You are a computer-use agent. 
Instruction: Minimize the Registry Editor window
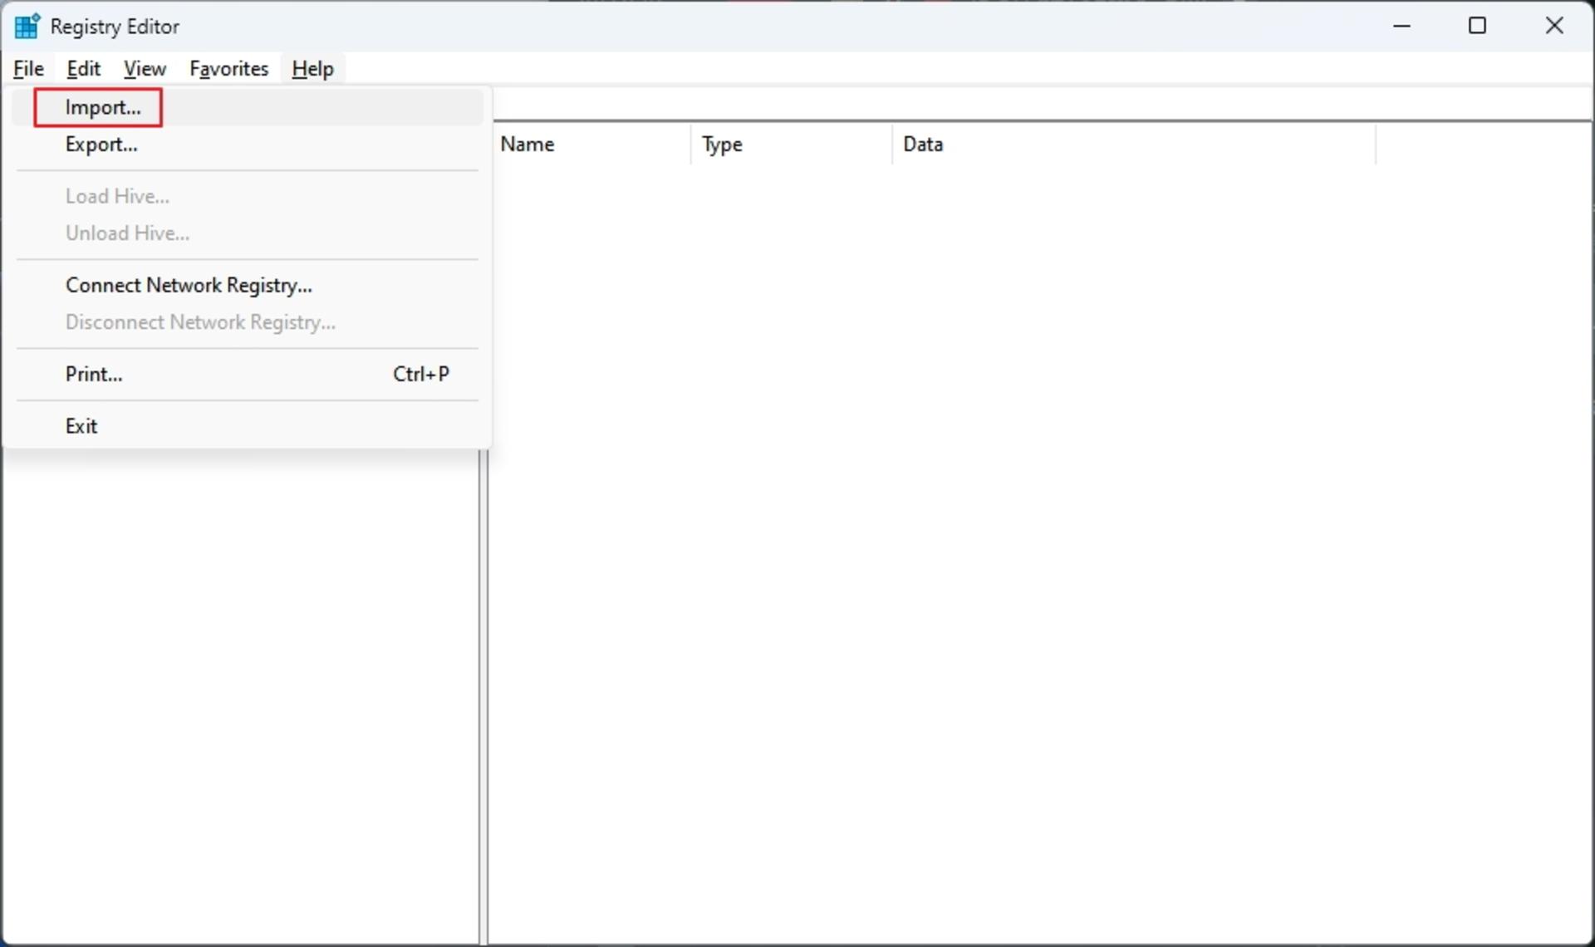coord(1402,26)
